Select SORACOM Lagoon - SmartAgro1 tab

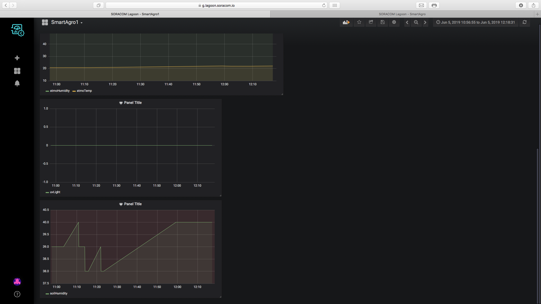tap(135, 14)
